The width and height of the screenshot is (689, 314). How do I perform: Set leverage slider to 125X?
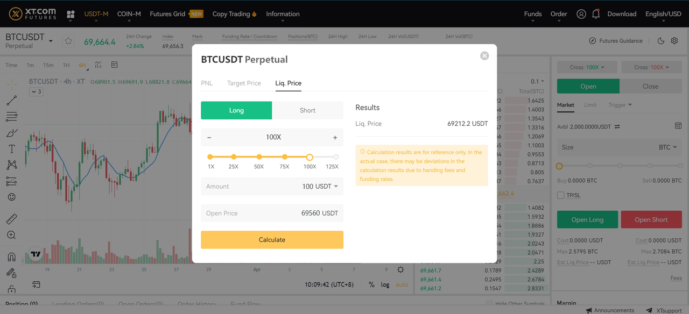[336, 157]
